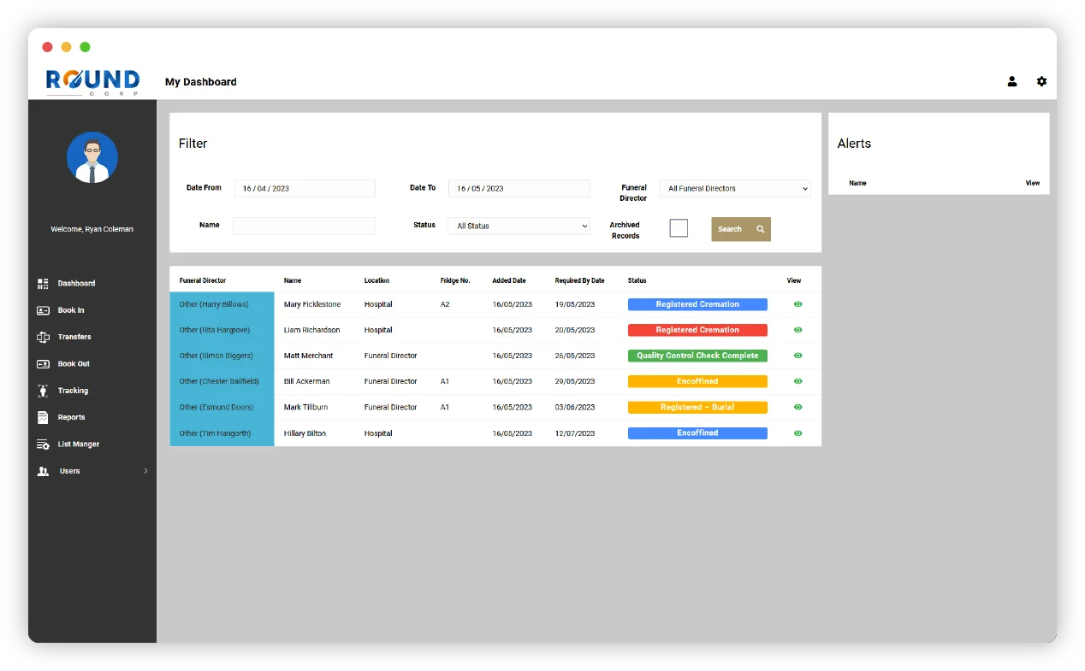Click fridge number A2 cell
Screen dimensions: 1085x671
[445, 304]
